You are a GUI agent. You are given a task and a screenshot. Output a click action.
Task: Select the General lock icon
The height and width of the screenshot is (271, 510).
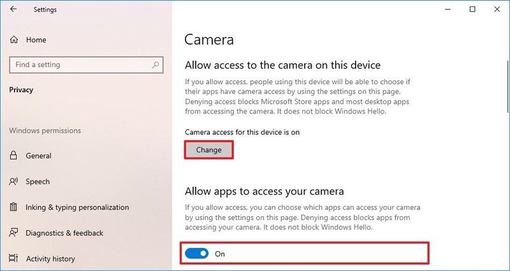point(13,156)
